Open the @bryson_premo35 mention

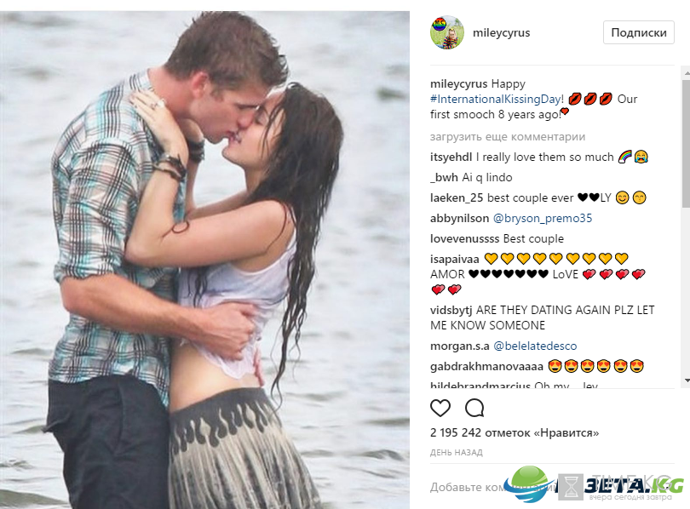coord(543,218)
